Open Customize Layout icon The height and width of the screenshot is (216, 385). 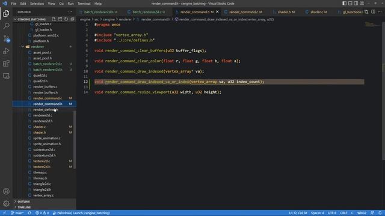[x=362, y=4]
